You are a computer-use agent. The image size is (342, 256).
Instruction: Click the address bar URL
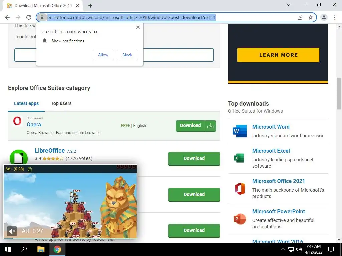tap(132, 17)
